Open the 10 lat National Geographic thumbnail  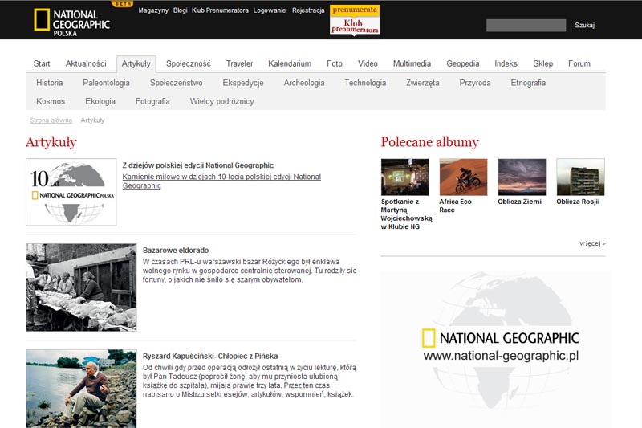71,192
